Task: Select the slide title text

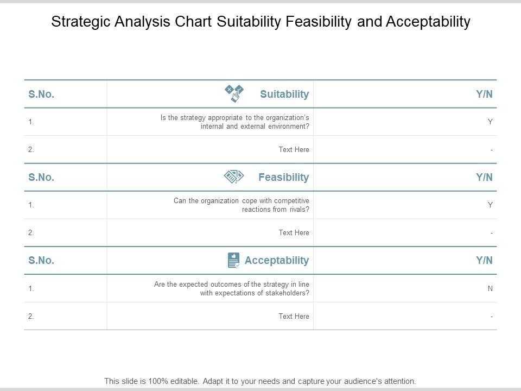Action: (260, 22)
